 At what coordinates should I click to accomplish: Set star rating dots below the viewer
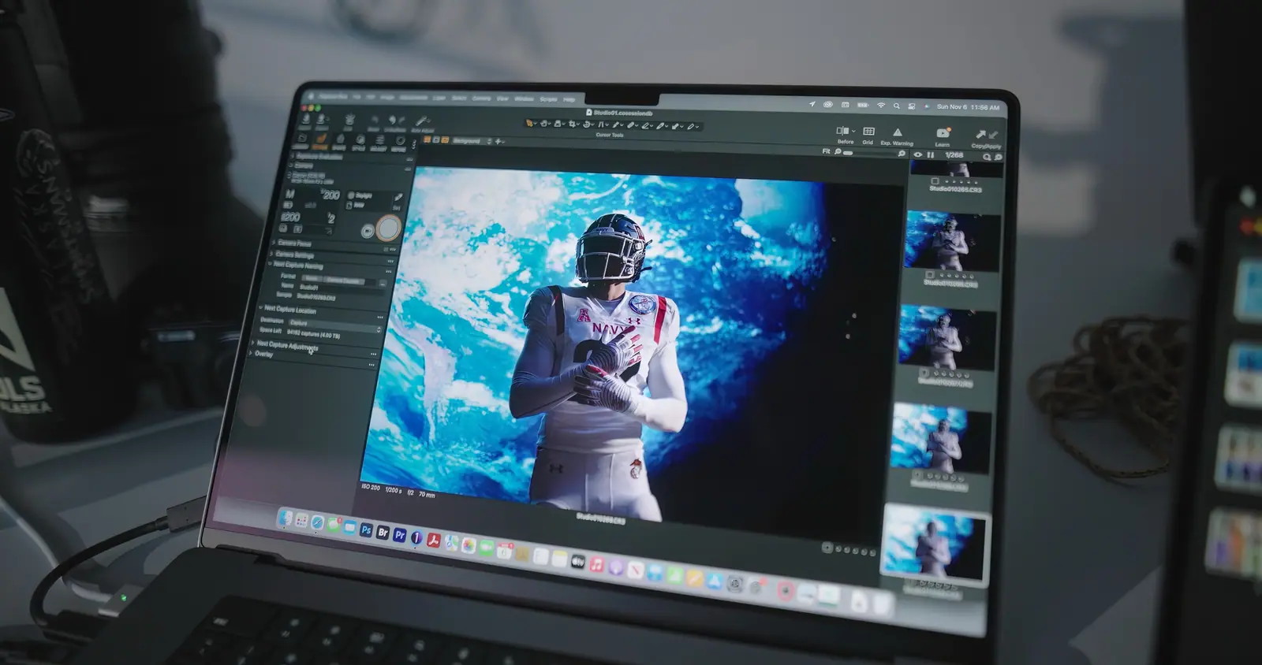pyautogui.click(x=857, y=551)
